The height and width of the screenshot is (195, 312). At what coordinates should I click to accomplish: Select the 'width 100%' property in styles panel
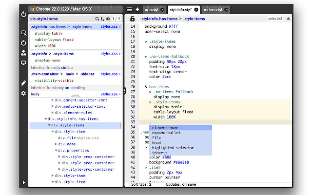point(45,46)
